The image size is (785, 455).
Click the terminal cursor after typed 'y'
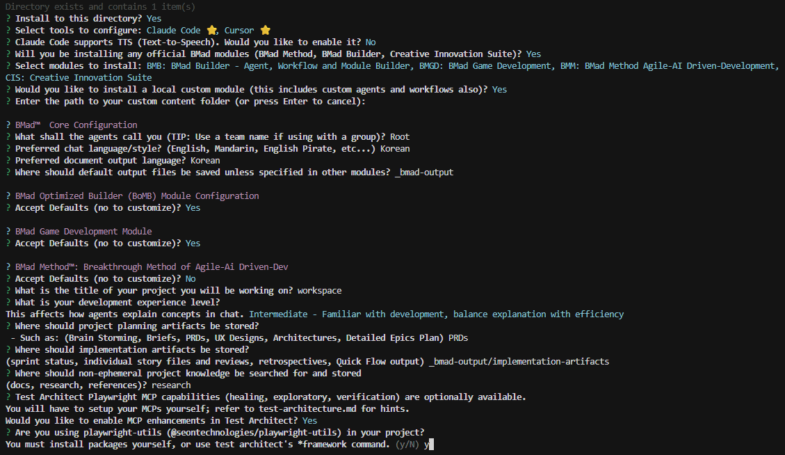[431, 445]
